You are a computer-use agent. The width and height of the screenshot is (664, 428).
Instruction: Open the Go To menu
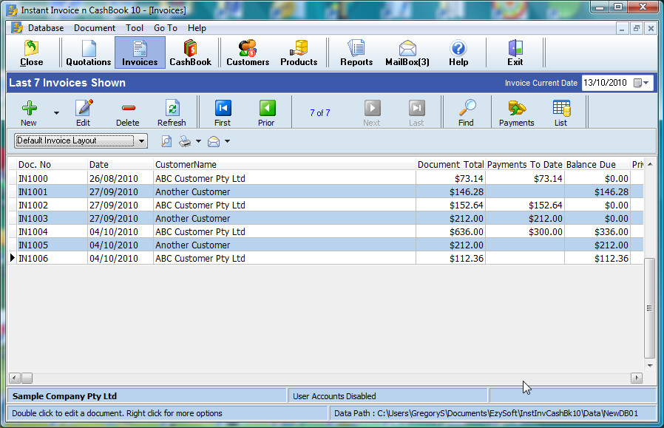point(166,28)
